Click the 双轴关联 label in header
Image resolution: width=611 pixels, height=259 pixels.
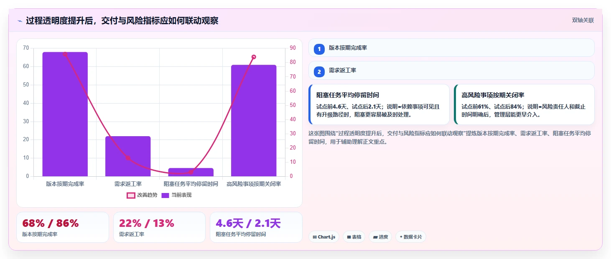tap(583, 20)
